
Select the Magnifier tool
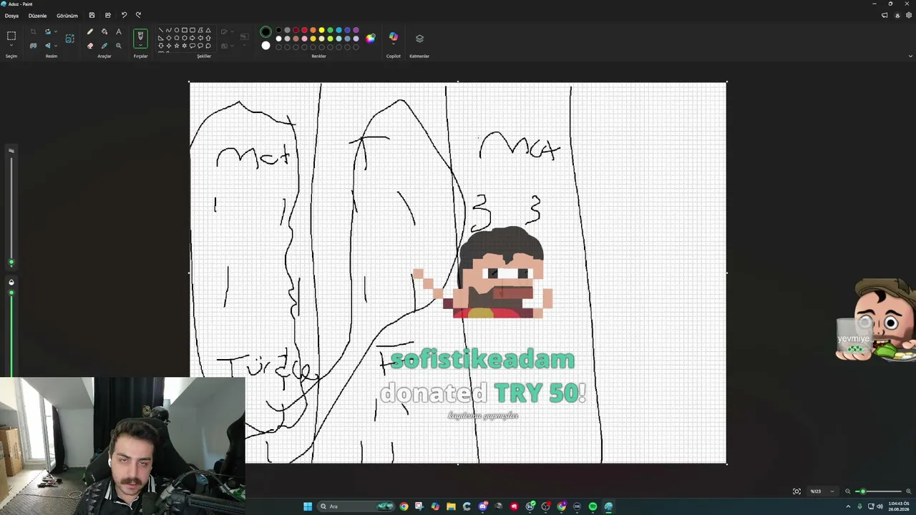(119, 46)
